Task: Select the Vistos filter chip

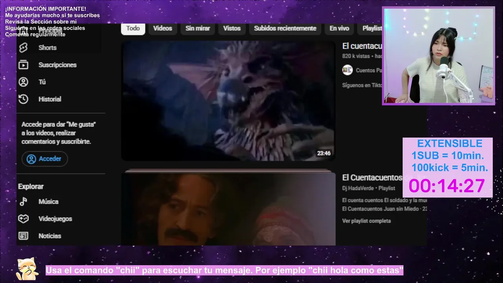Action: 232,28
